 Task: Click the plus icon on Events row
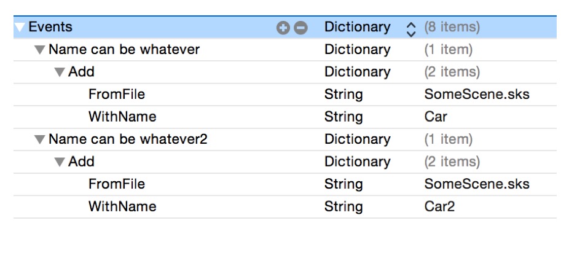point(283,28)
